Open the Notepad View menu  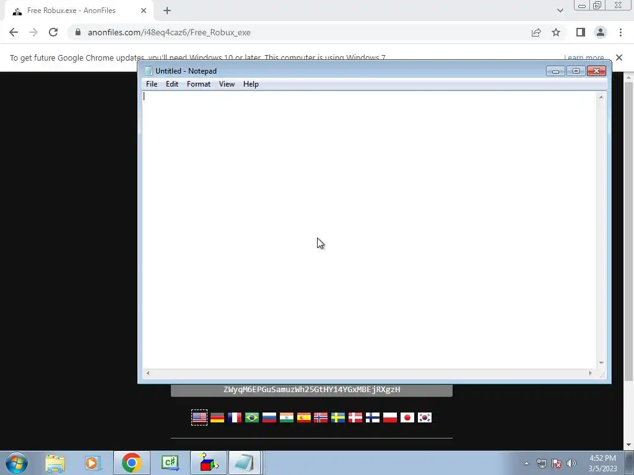click(x=227, y=84)
